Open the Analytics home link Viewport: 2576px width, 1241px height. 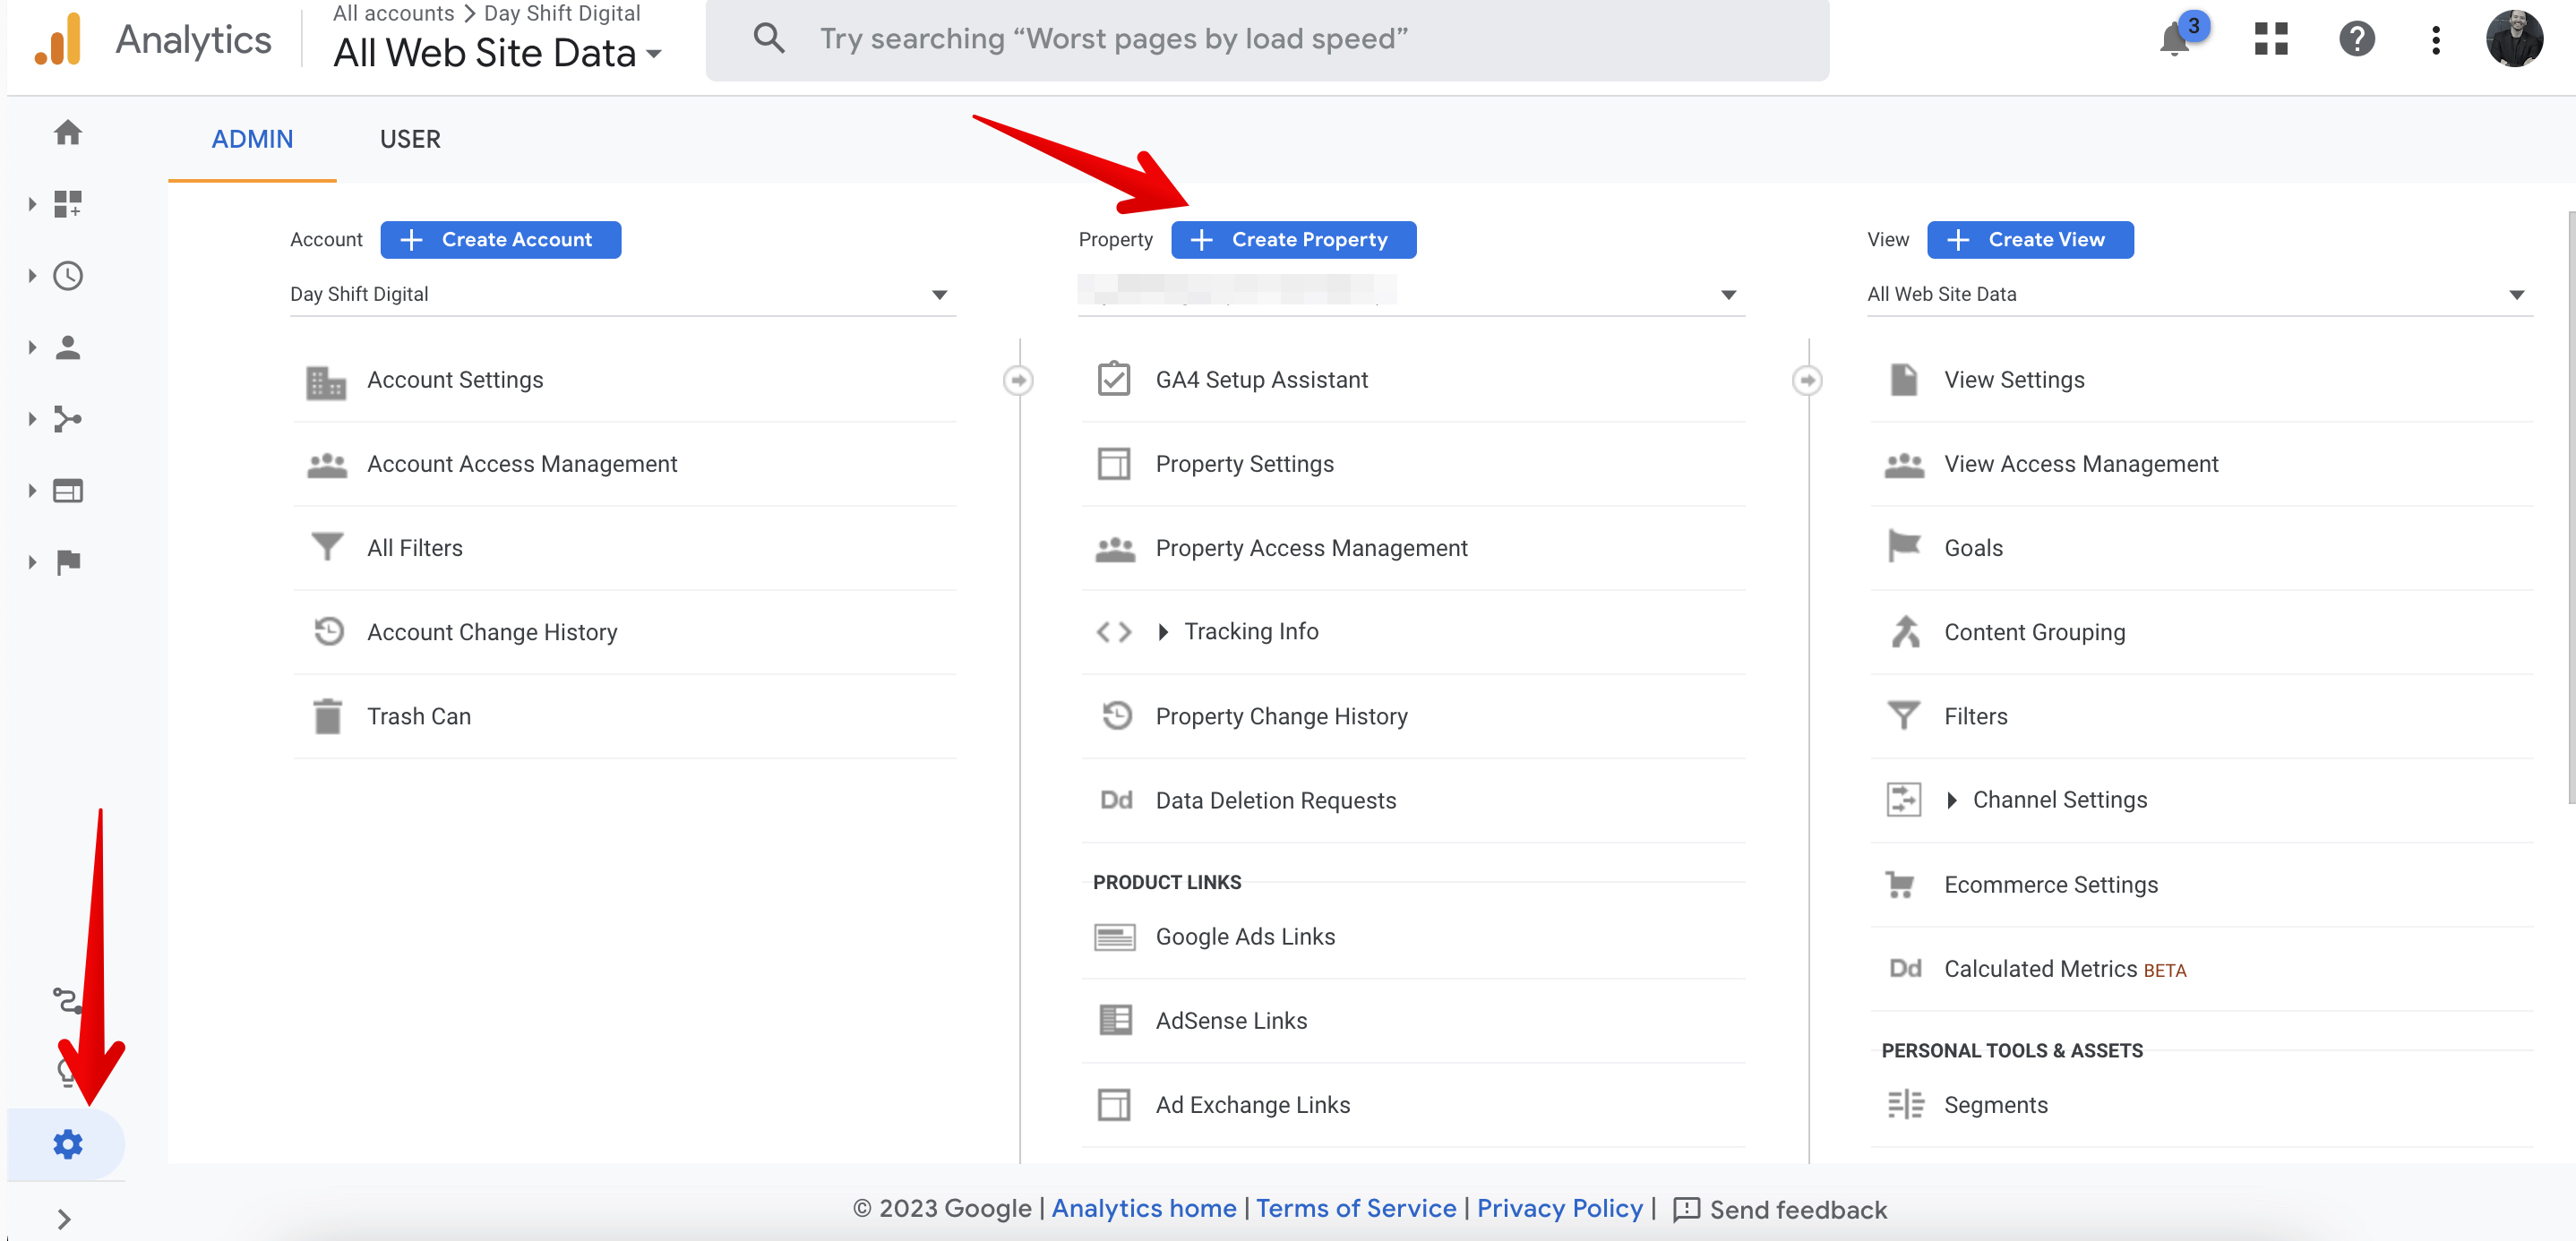[x=1143, y=1208]
